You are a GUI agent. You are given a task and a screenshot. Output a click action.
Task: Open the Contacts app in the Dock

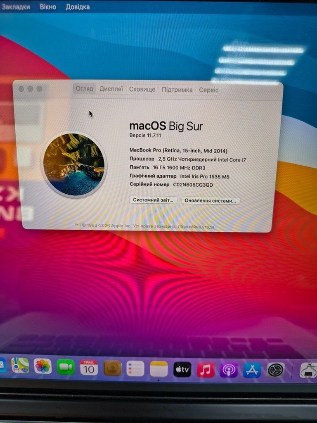(112, 368)
